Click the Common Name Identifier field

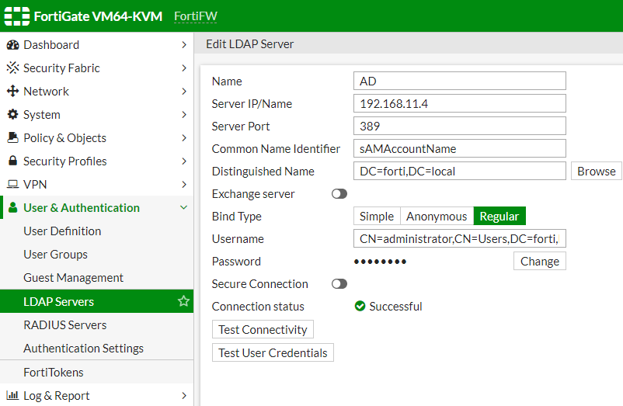(x=460, y=148)
